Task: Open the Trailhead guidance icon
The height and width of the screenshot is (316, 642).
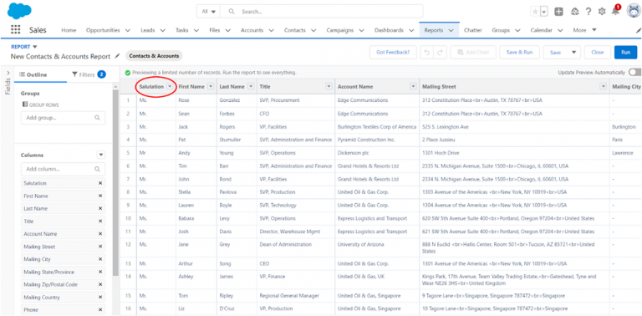Action: (x=574, y=12)
